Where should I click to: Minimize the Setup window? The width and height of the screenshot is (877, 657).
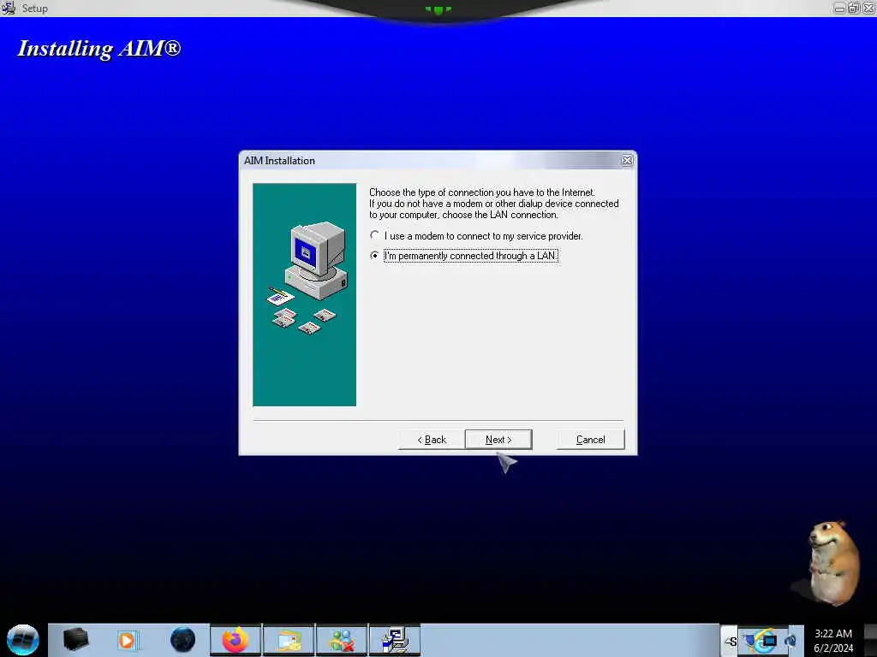pos(839,8)
